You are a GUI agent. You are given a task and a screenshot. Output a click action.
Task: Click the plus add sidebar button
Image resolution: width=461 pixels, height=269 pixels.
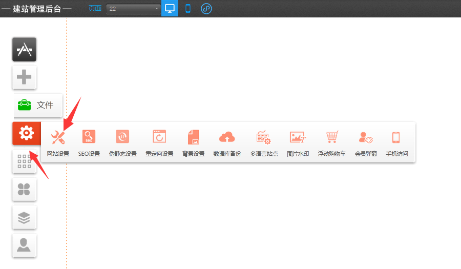(24, 77)
